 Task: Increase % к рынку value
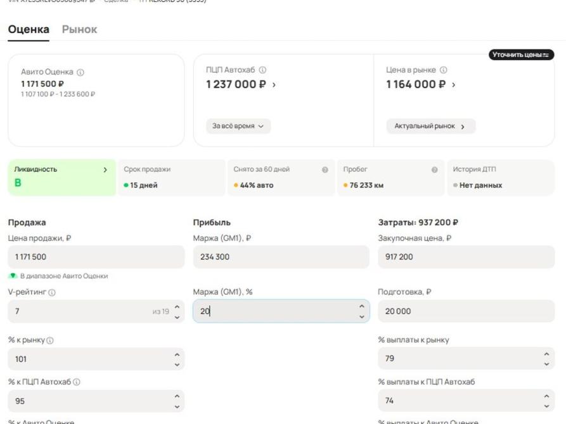(177, 355)
